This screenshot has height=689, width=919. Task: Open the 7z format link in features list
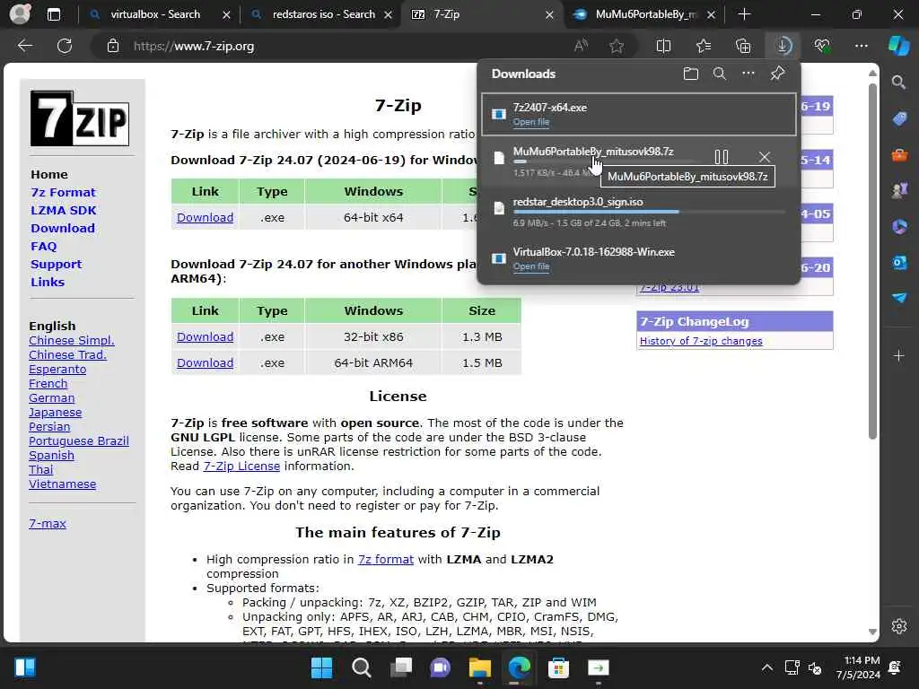click(386, 560)
